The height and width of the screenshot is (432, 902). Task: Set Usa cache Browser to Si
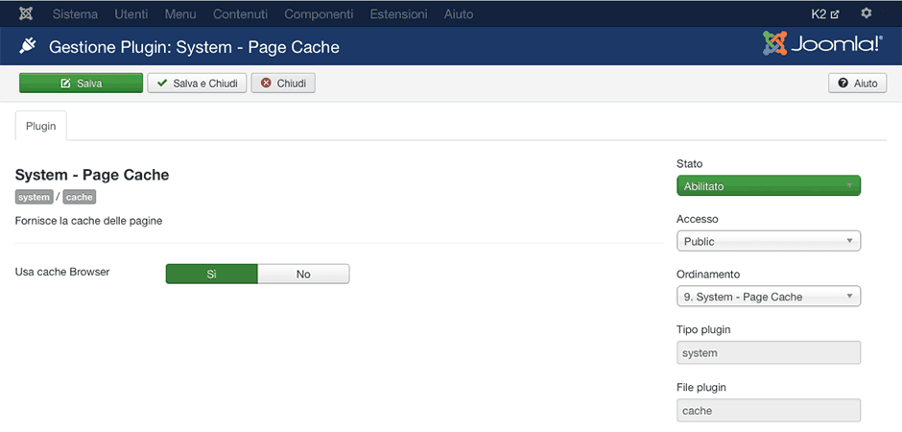pyautogui.click(x=211, y=274)
